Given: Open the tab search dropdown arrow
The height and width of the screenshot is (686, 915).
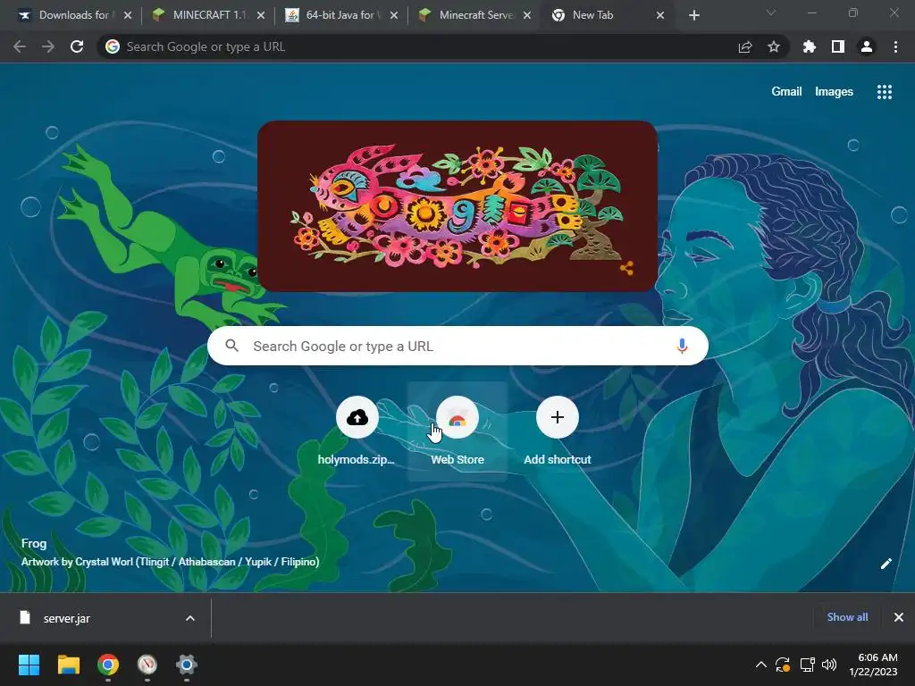Looking at the screenshot, I should [x=771, y=13].
